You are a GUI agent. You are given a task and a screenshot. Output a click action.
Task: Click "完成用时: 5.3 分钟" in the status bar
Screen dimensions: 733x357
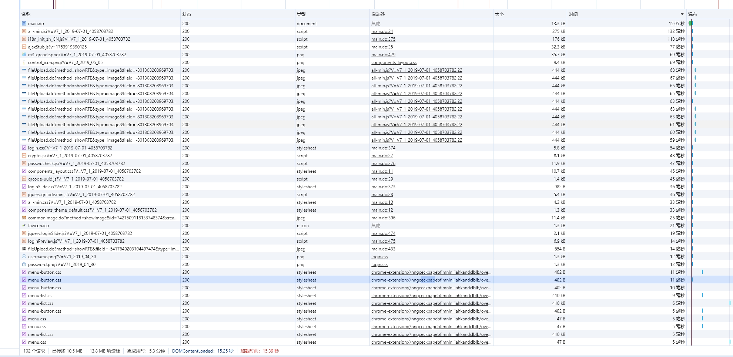[x=146, y=351]
